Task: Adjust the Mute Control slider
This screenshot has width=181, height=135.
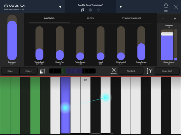Action: pos(121,43)
